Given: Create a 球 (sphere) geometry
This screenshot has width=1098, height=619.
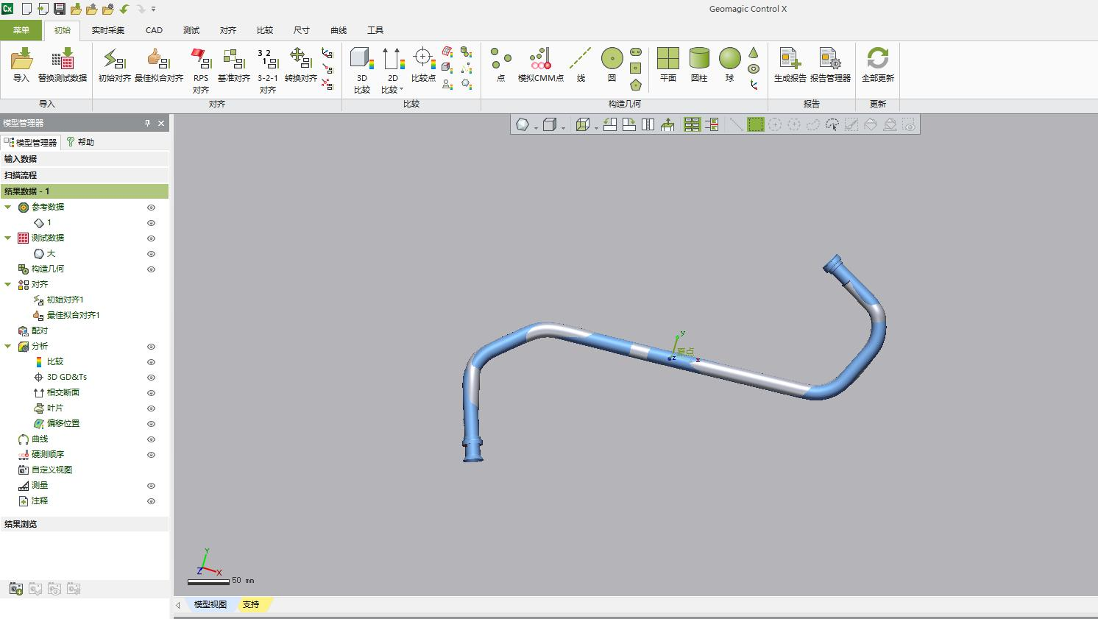Looking at the screenshot, I should click(729, 65).
